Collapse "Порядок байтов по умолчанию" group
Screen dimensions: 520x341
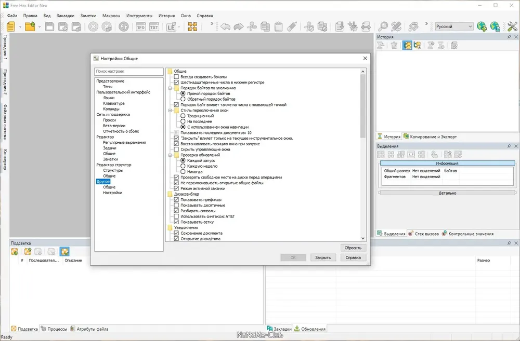[x=170, y=88]
